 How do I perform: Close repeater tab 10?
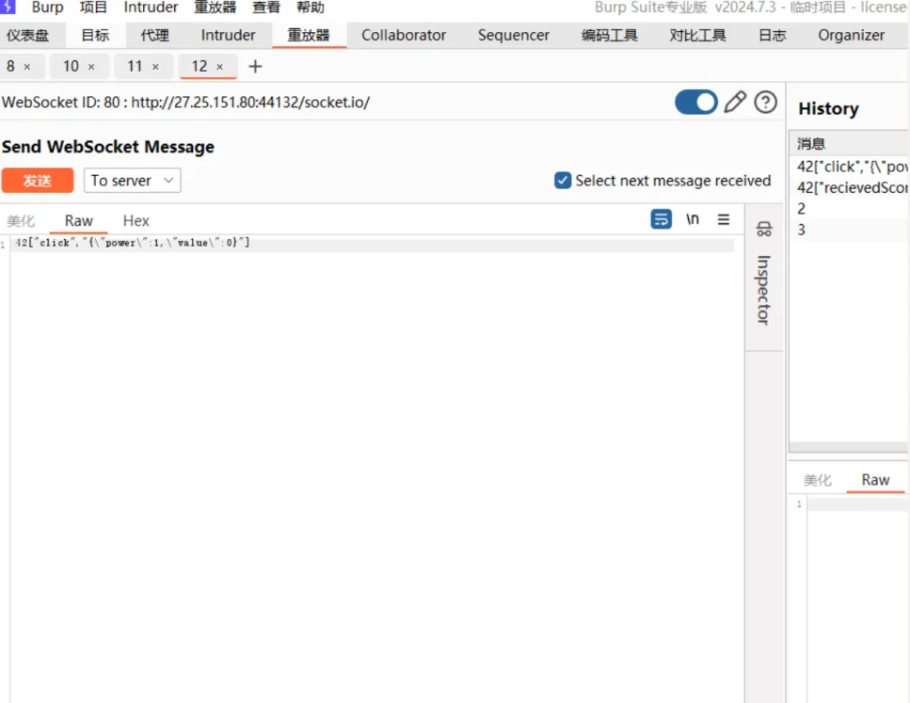[91, 67]
